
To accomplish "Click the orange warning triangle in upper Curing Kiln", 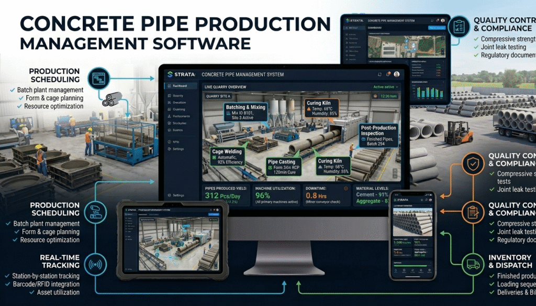I will pyautogui.click(x=309, y=109).
